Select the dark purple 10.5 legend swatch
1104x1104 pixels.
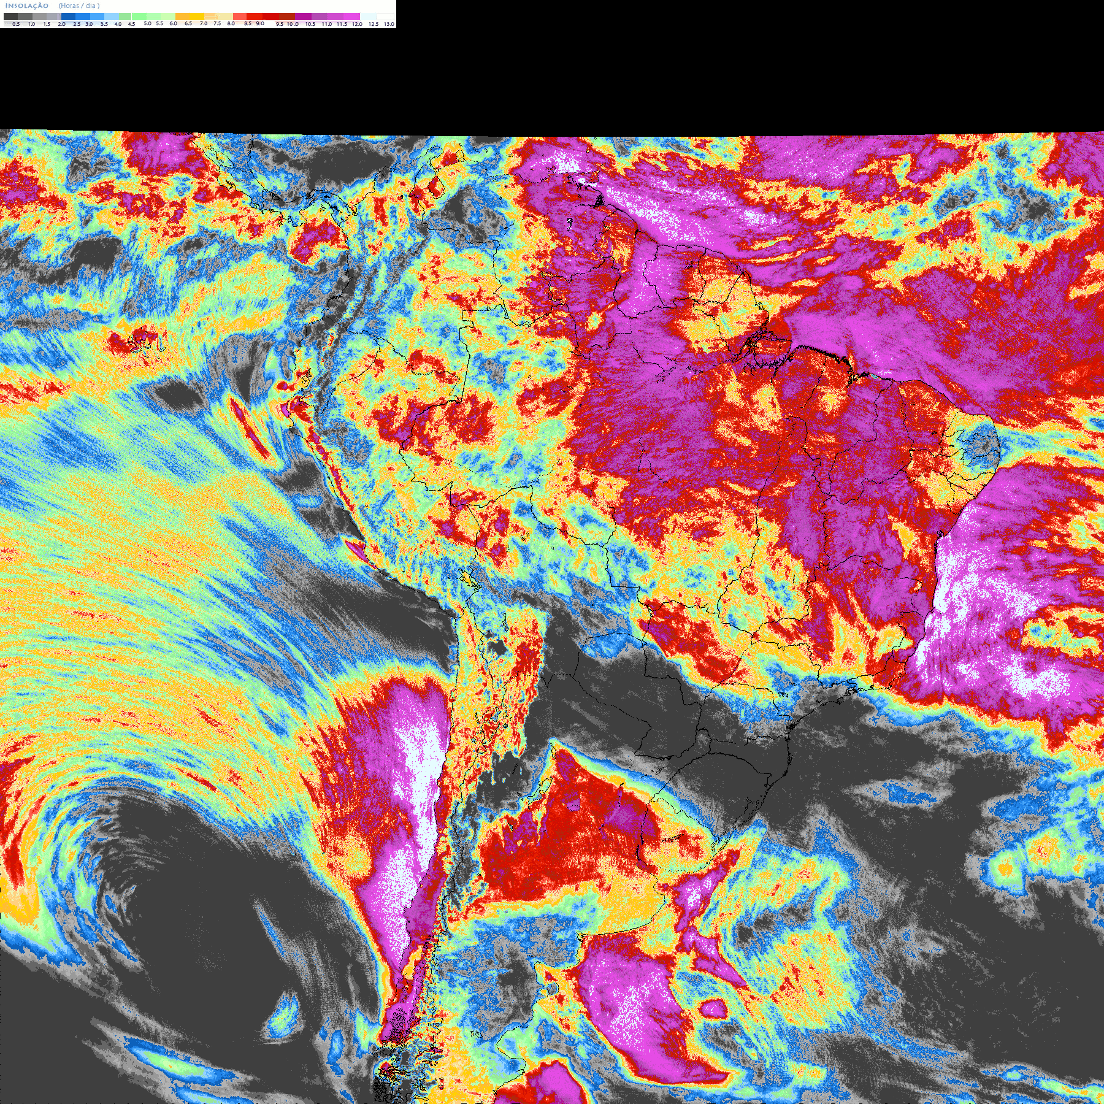pyautogui.click(x=303, y=17)
